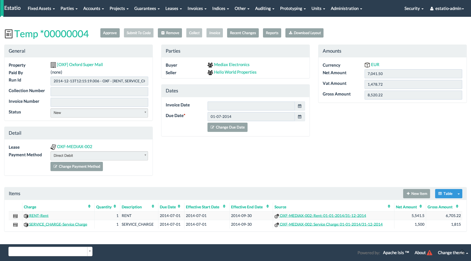Click the Invoice Date calendar icon
The width and height of the screenshot is (471, 261).
(299, 106)
